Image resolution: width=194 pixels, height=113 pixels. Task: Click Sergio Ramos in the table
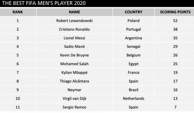[74, 107]
